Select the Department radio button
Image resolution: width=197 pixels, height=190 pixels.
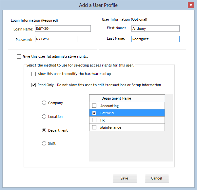[x=44, y=130]
